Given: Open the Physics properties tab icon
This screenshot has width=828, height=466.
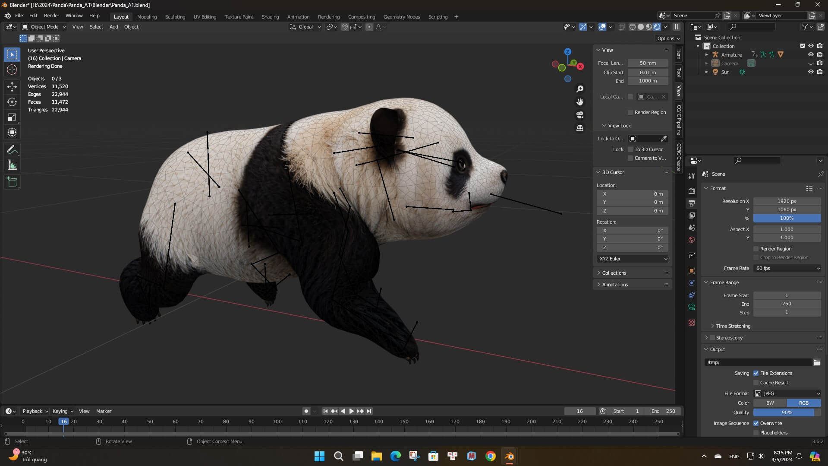Looking at the screenshot, I should tap(692, 283).
